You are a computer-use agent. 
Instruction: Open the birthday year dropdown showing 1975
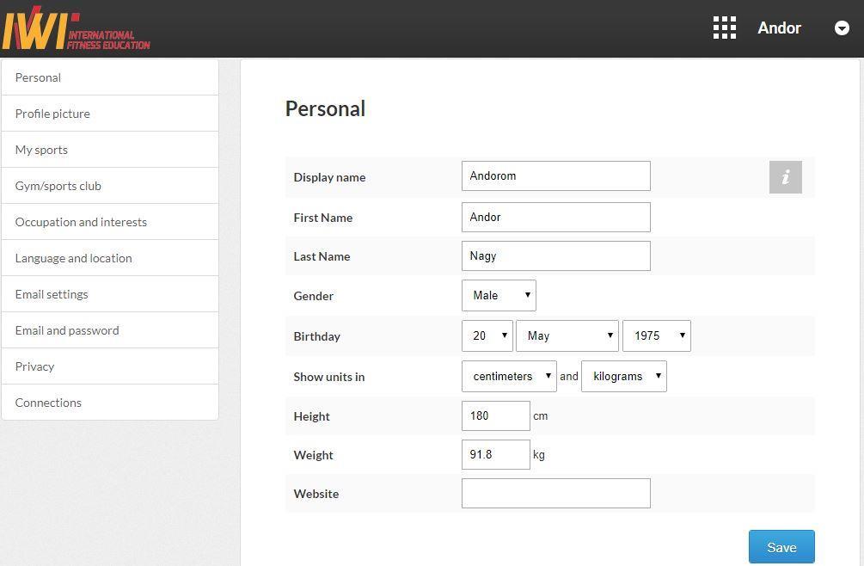pos(656,335)
